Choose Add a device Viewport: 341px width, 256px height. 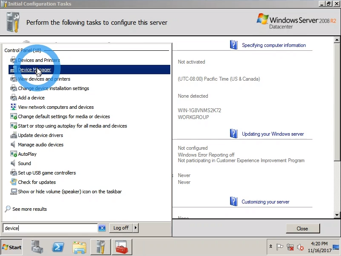[31, 98]
